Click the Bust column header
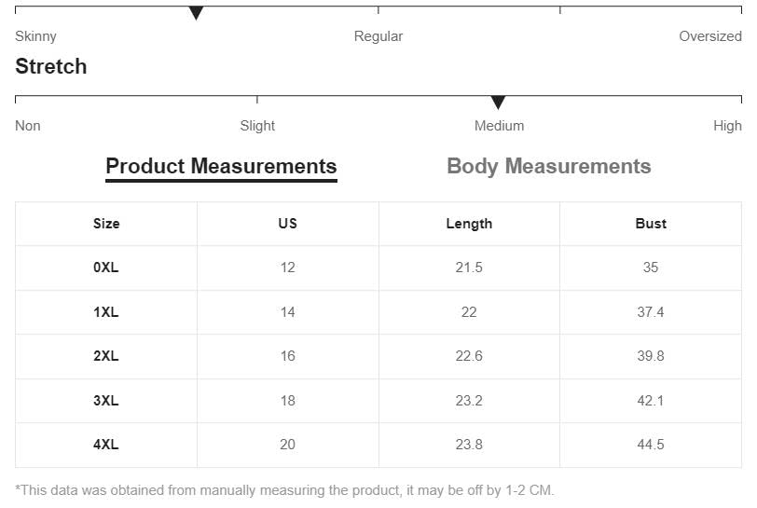This screenshot has height=508, width=757. point(651,224)
